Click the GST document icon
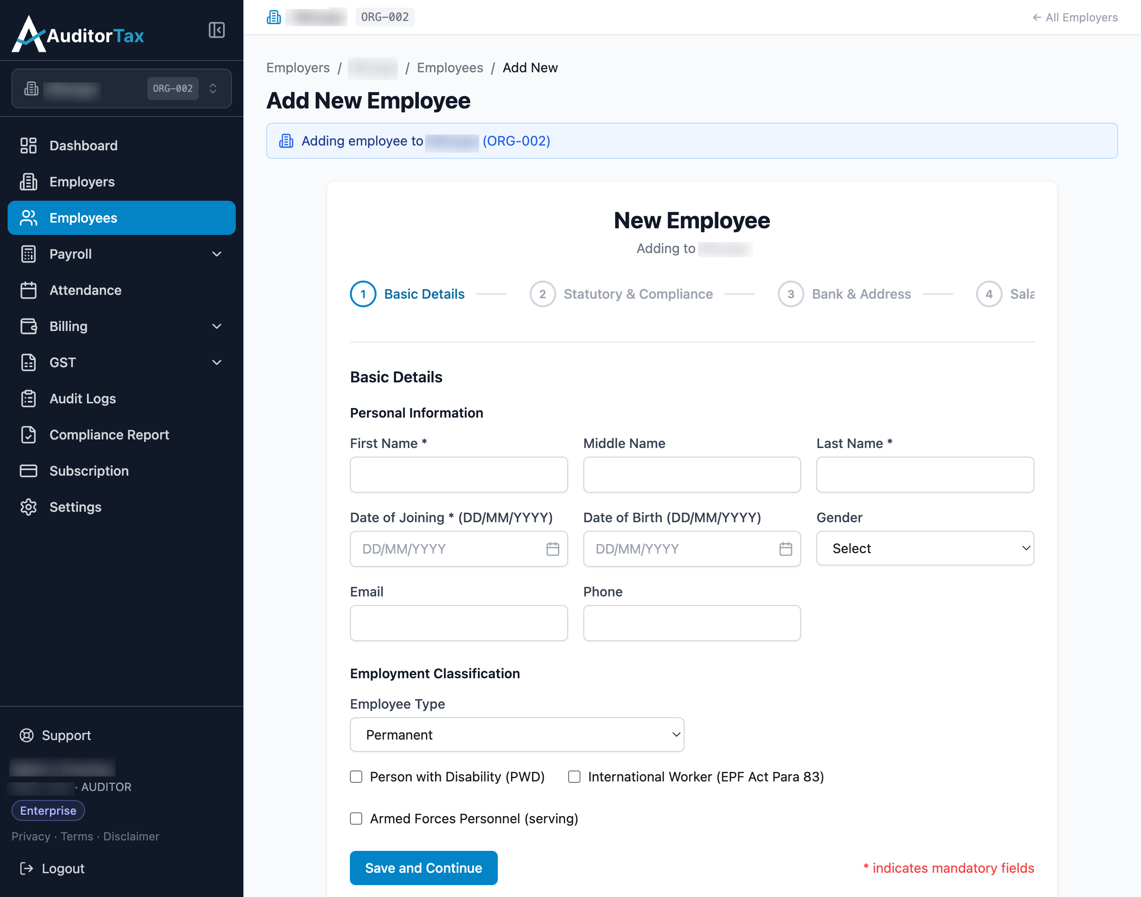 (x=29, y=362)
